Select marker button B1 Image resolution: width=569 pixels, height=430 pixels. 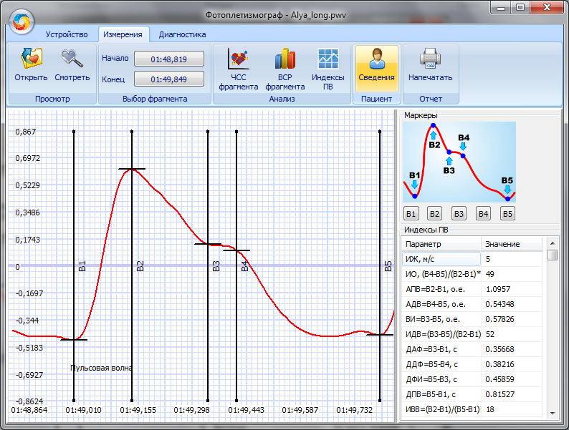[x=411, y=213]
